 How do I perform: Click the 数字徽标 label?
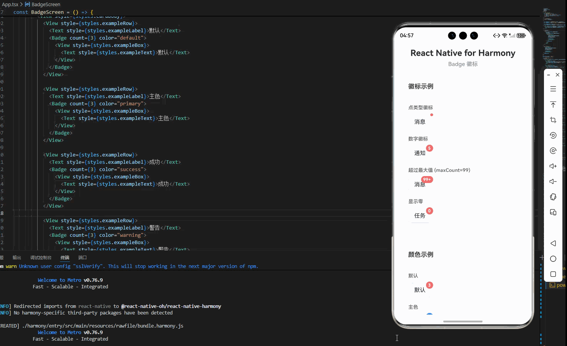[418, 139]
